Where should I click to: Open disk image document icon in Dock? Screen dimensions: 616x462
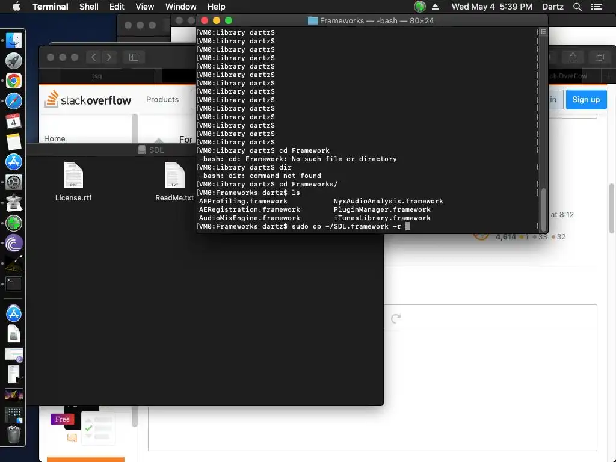14,334
